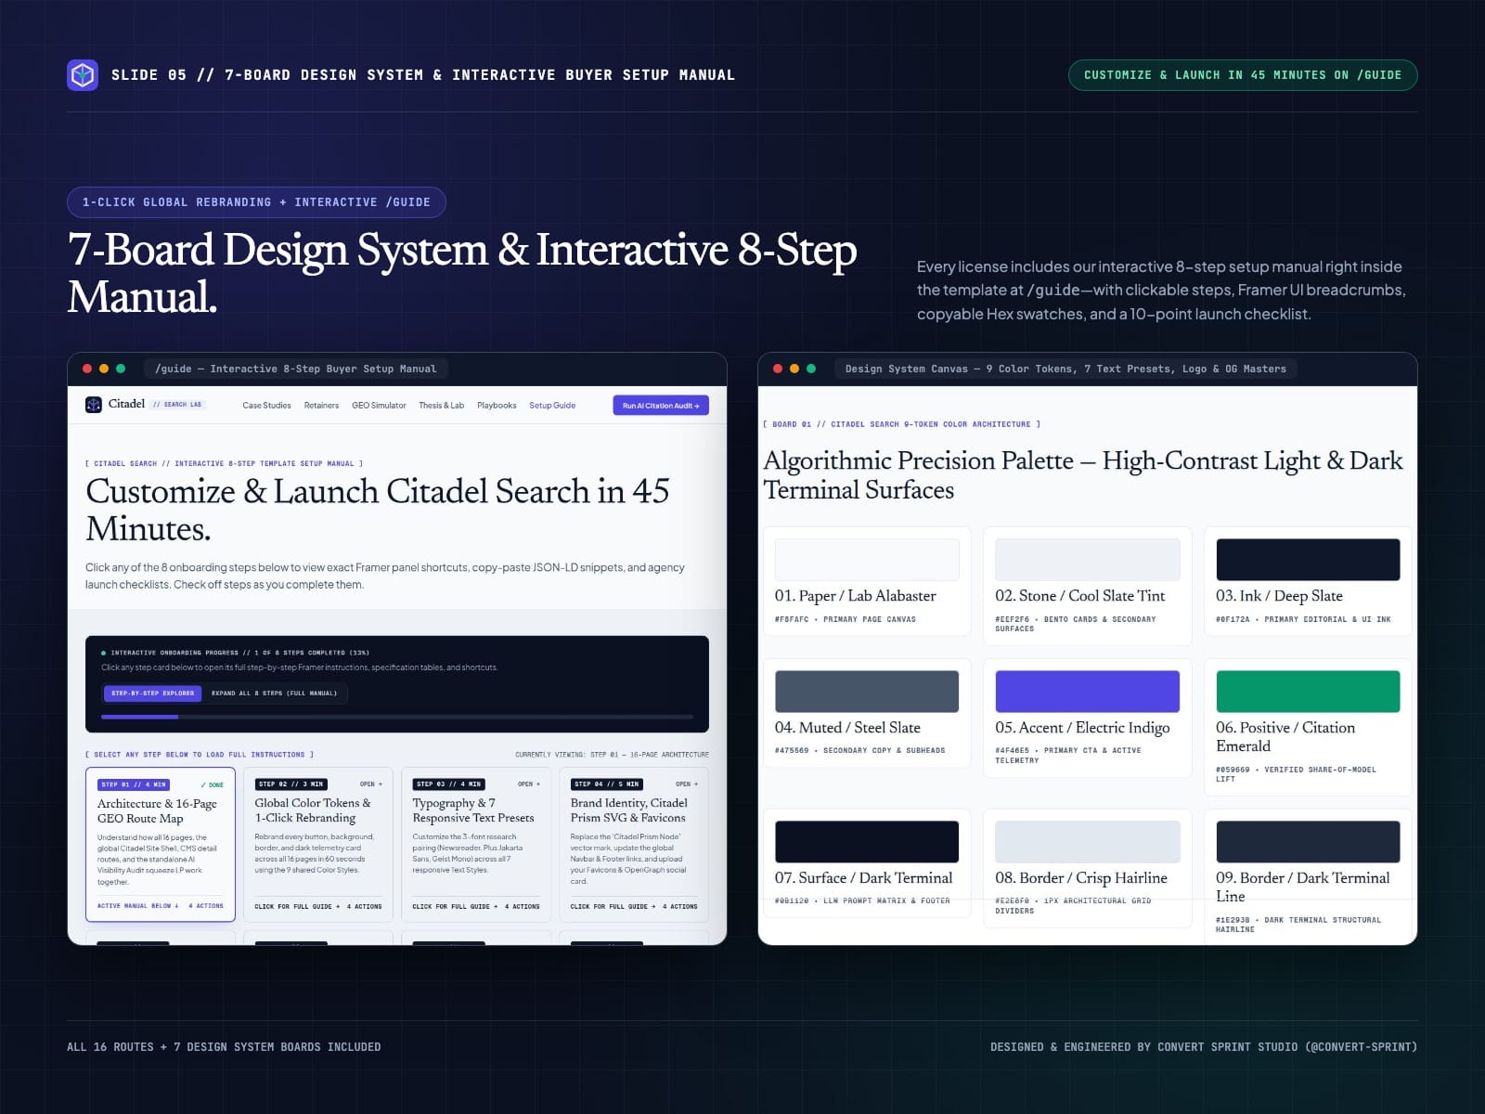Pick the Accent / Electric Indigo swatch
1485x1114 pixels.
pyautogui.click(x=1087, y=692)
